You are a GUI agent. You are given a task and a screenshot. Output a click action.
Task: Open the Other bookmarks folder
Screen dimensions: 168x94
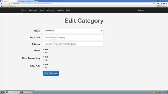162,6
